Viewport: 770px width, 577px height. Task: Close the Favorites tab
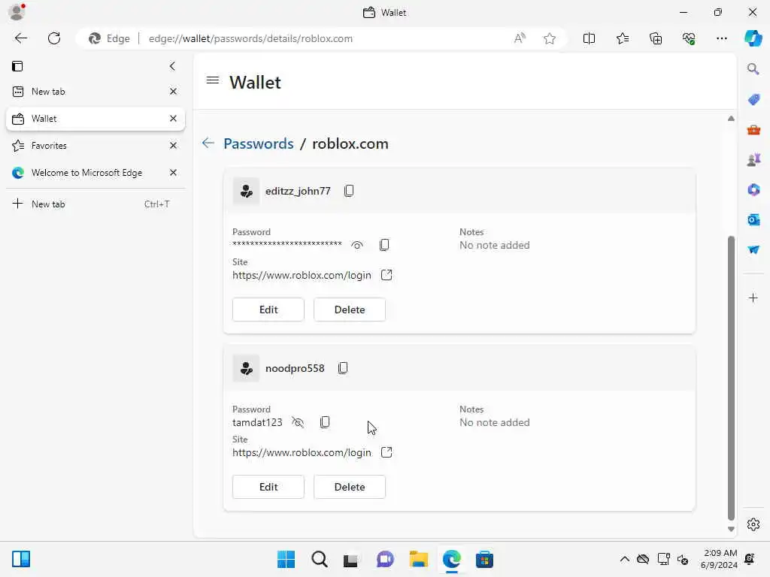tap(173, 146)
